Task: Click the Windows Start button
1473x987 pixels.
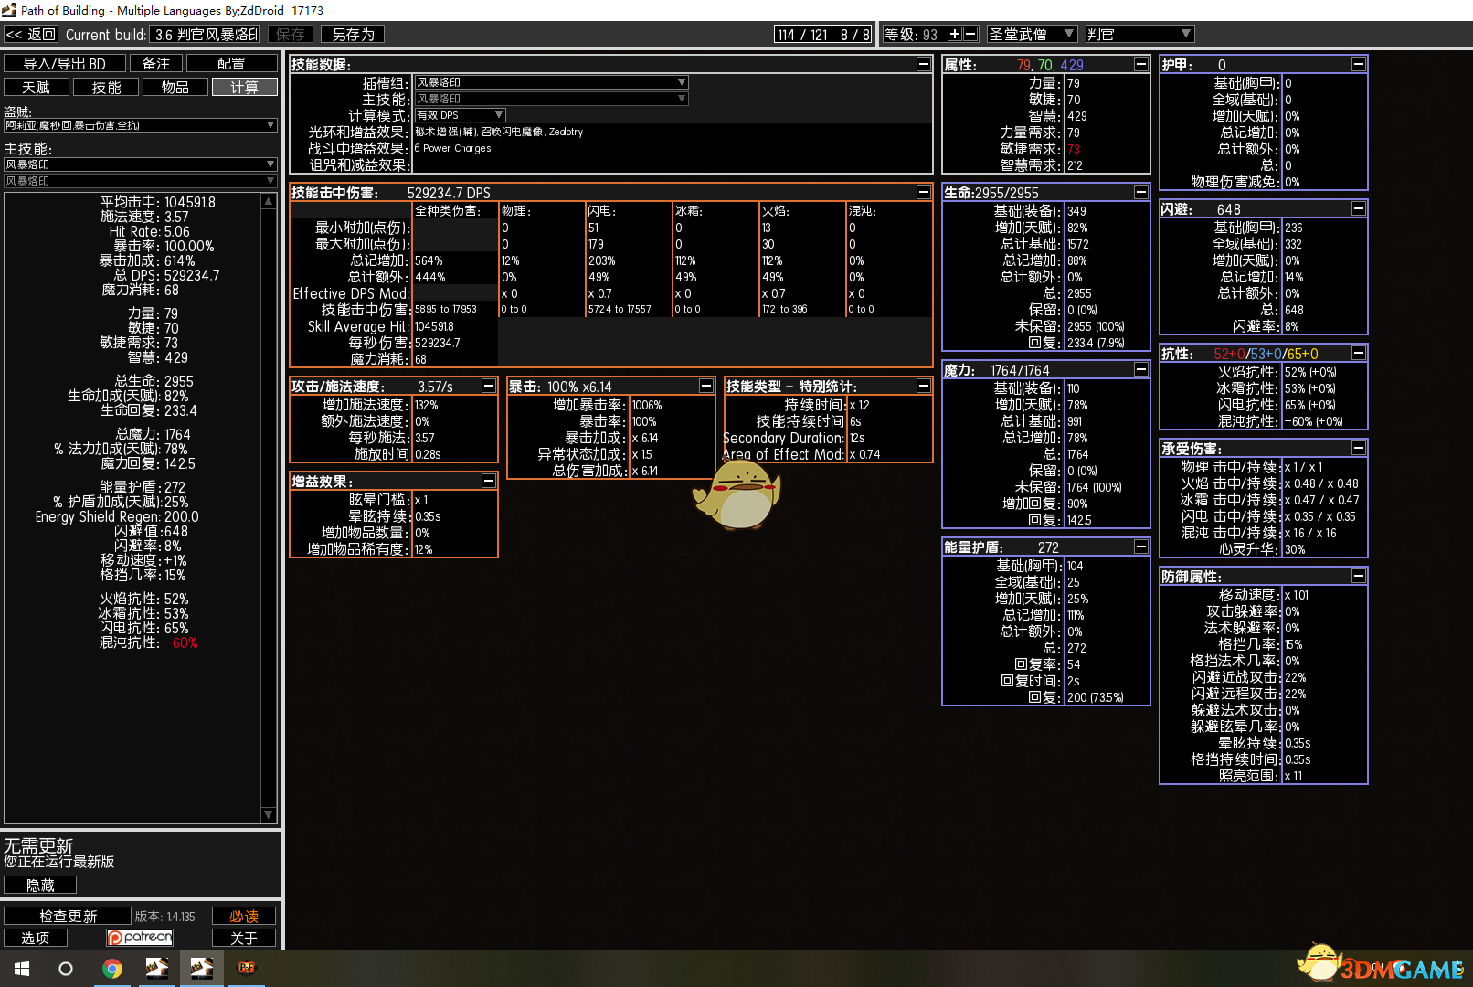Action: point(22,969)
